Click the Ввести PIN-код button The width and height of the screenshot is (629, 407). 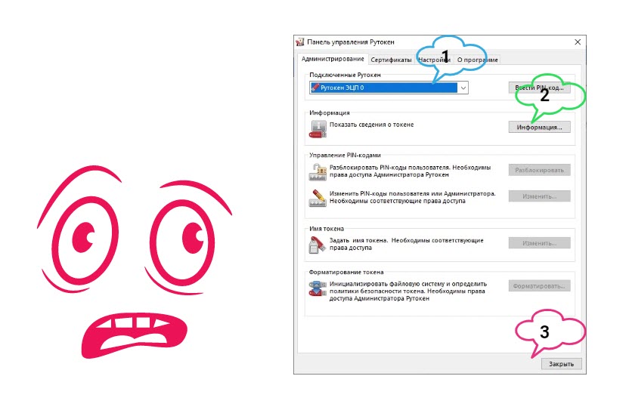coord(539,88)
